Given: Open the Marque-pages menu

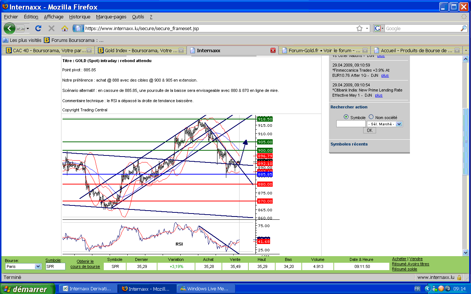Looking at the screenshot, I should click(111, 17).
